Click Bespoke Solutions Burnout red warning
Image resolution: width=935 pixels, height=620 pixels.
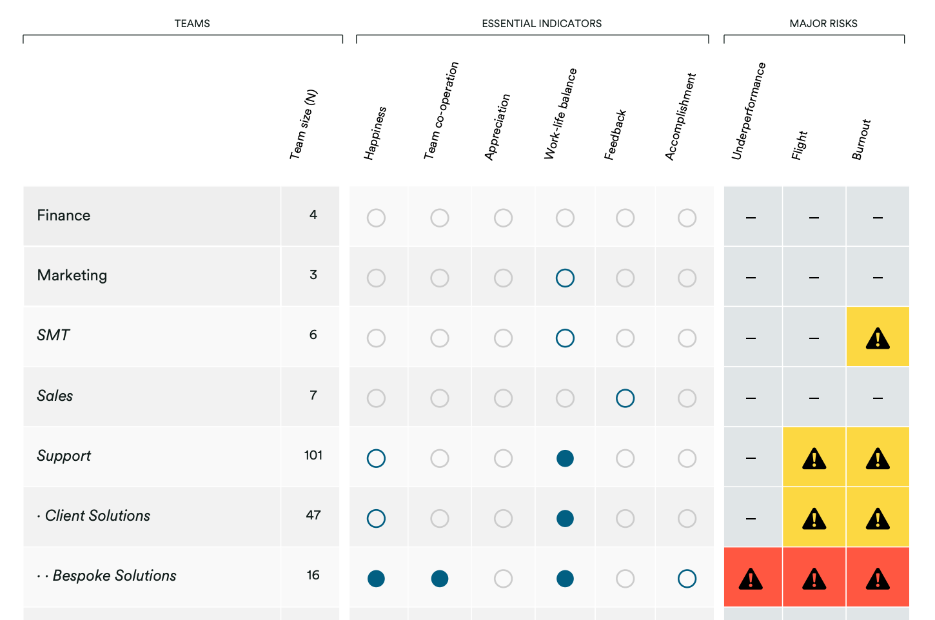878,579
